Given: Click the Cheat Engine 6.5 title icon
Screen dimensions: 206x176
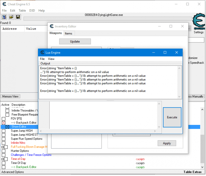Looking at the screenshot, I should (4, 4).
